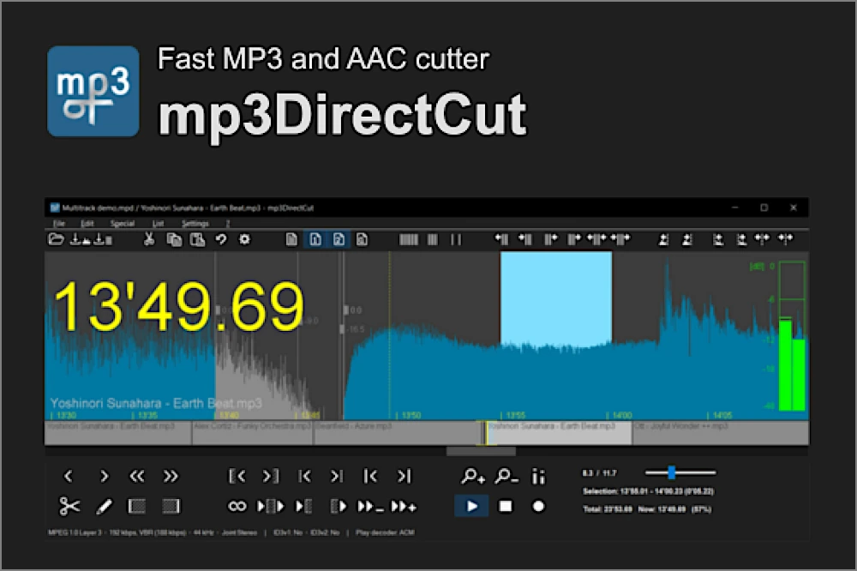Start playback with the Play button
This screenshot has height=571, width=857.
coord(471,507)
